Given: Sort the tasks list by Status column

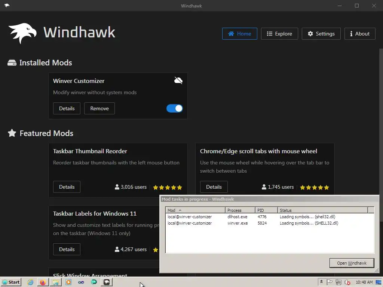Looking at the screenshot, I should (x=323, y=210).
